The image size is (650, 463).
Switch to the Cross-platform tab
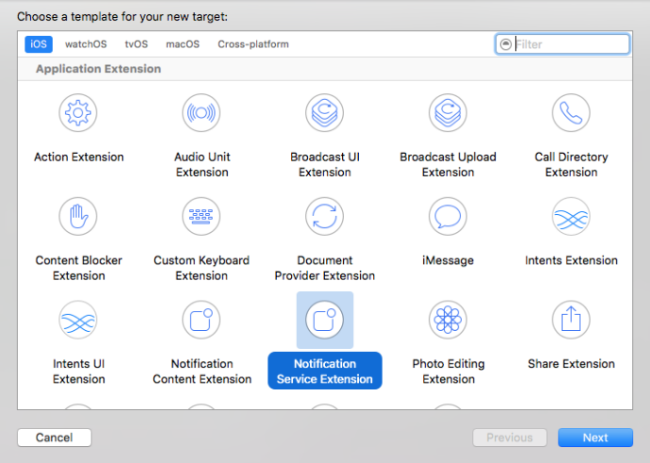(253, 44)
